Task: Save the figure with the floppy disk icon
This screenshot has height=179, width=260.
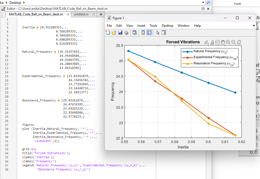Action: click(120, 32)
